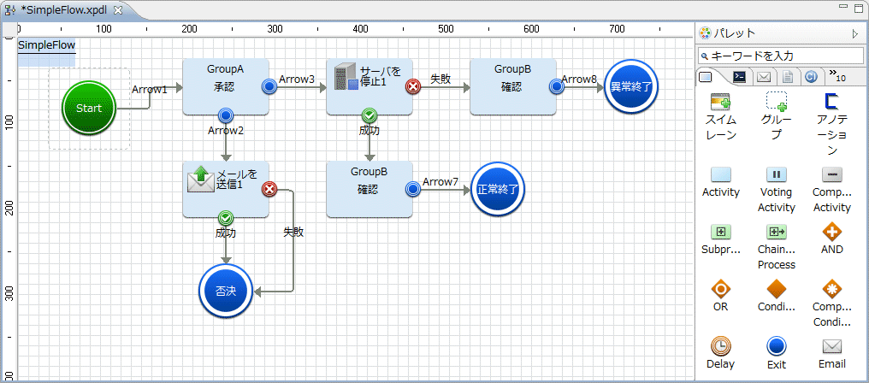The height and width of the screenshot is (383, 869).
Task: Click 失敗 label beside サーバを停止1
Action: (x=440, y=79)
